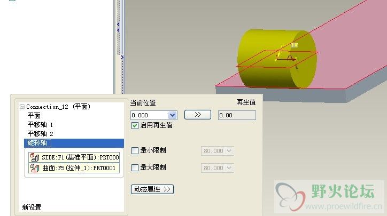Click the SIDE:F1 reference icon
Image resolution: width=387 pixels, height=216 pixels.
coord(34,157)
